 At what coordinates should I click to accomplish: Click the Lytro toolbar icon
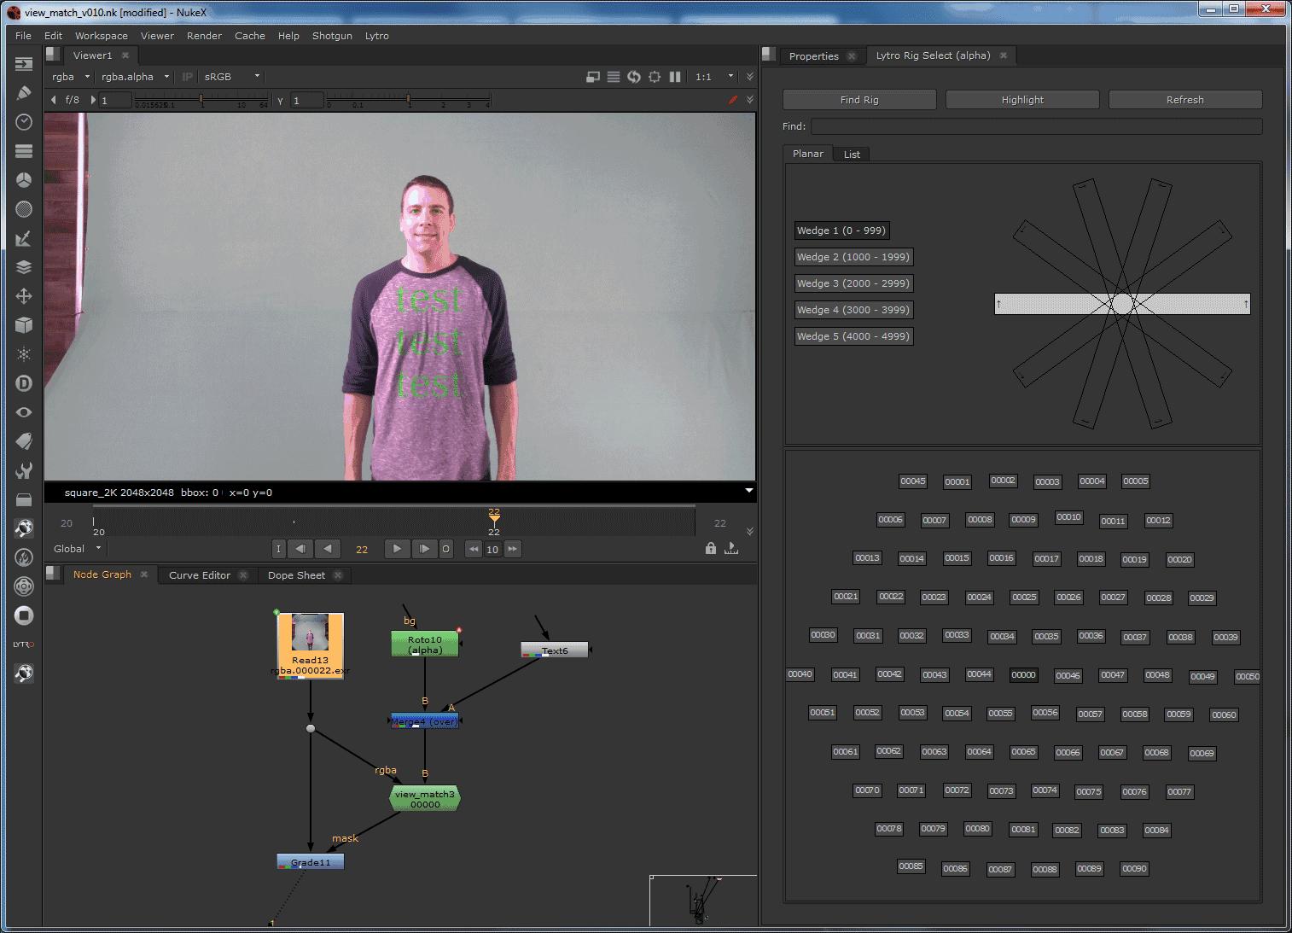point(24,644)
